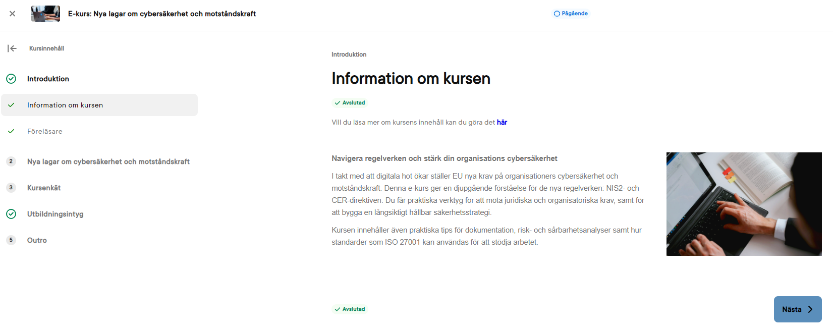The image size is (833, 332).
Task: Close the e-course with the X icon
Action: [13, 14]
